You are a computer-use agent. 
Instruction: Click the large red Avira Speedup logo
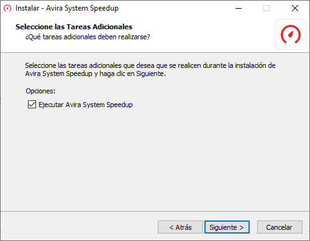tap(291, 34)
